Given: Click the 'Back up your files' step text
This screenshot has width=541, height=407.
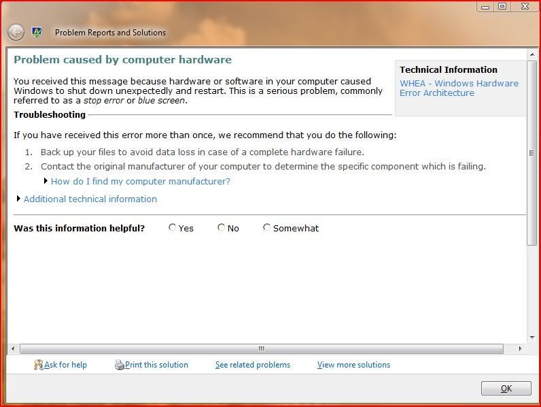Looking at the screenshot, I should (202, 152).
